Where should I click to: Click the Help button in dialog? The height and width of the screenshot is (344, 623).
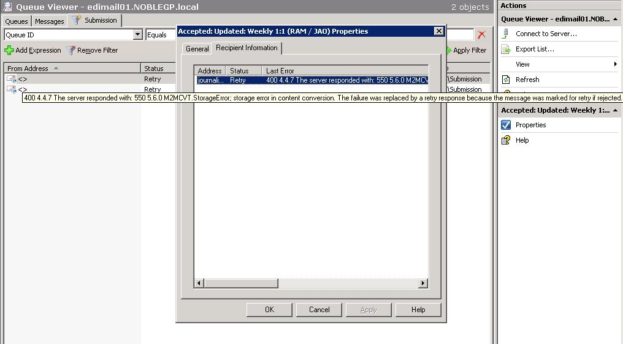[x=418, y=310]
